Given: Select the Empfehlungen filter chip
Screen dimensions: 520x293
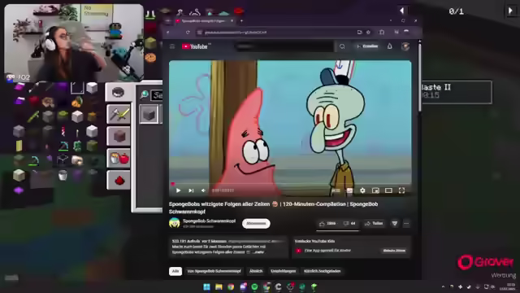Looking at the screenshot, I should (283, 271).
